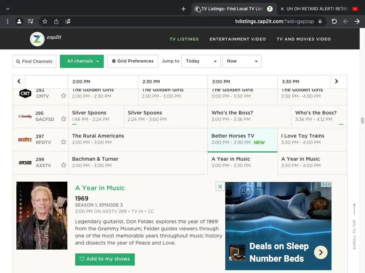The image size is (365, 273).
Task: Open the browser three-dot menu
Action: pyautogui.click(x=8, y=22)
